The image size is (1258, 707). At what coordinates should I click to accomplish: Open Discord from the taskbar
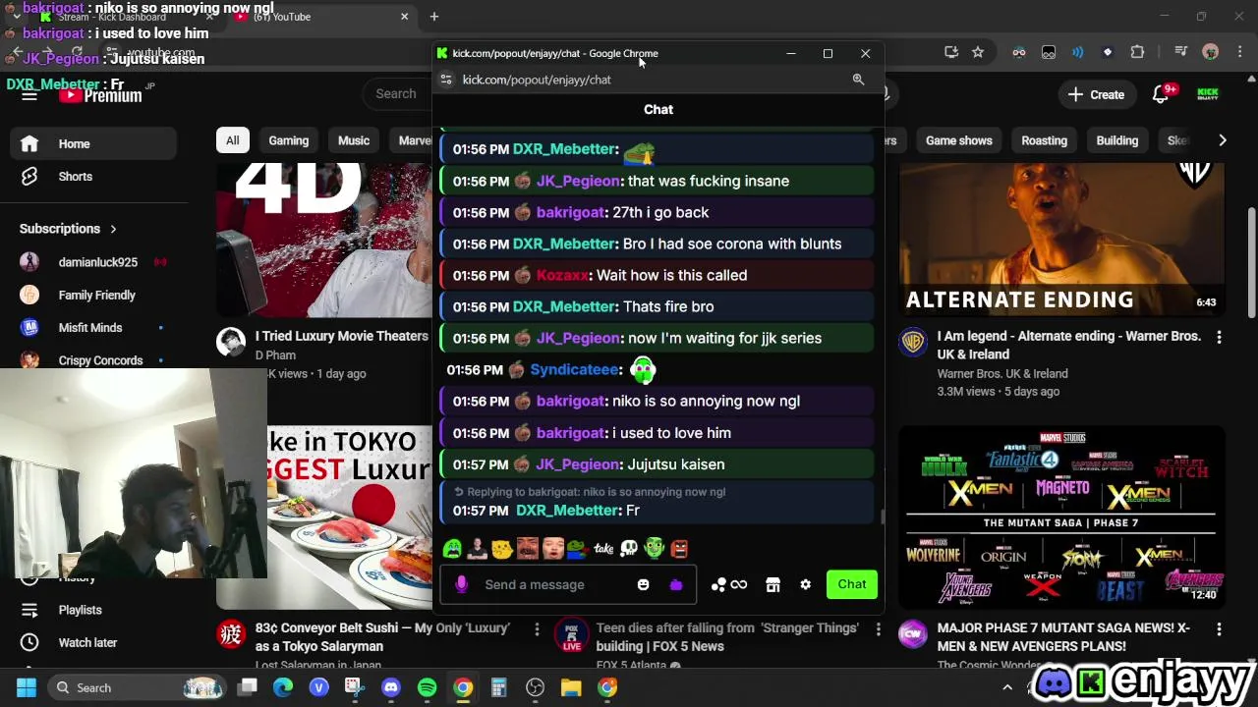pos(391,687)
